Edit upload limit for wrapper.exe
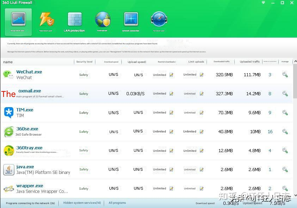The width and height of the screenshot is (297, 208). 202,188
